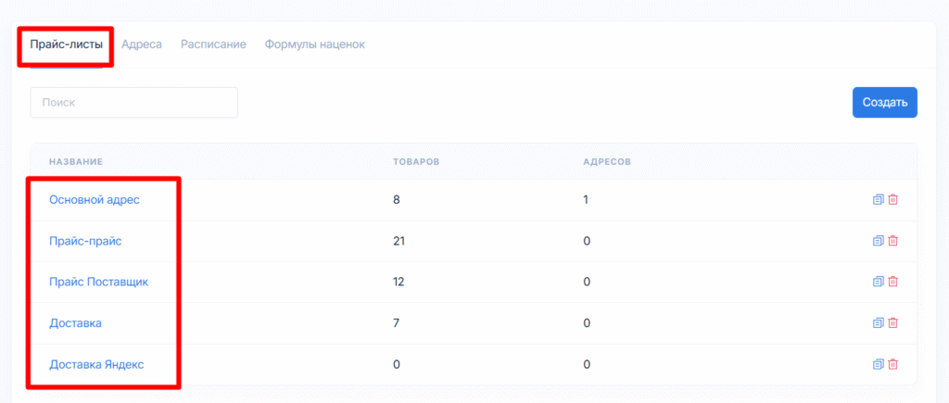Copy the Прайс Поставщик price list
The height and width of the screenshot is (403, 949).
point(878,282)
